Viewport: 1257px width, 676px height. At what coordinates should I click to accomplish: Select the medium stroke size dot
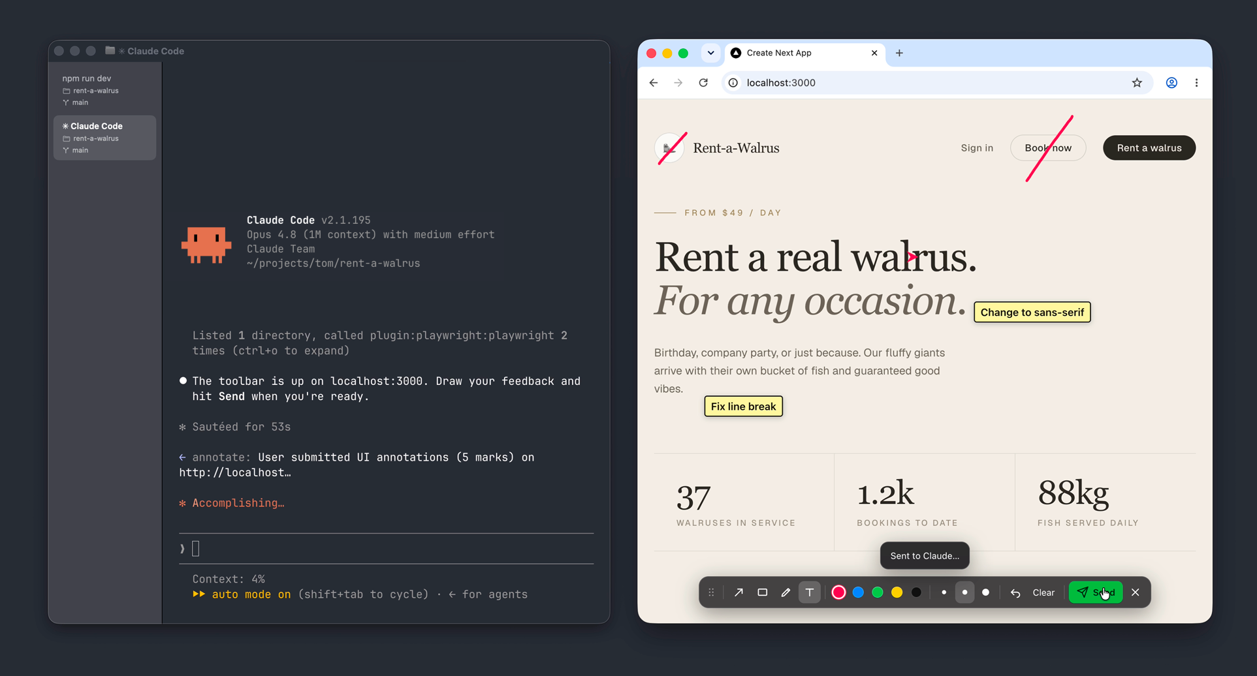coord(964,592)
